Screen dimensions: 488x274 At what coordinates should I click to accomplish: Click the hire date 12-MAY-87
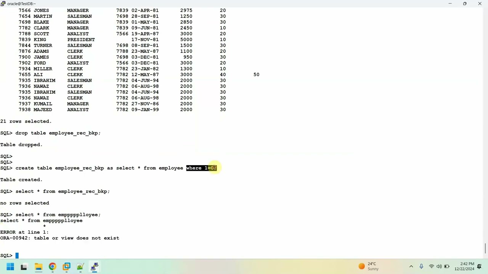[x=145, y=75]
